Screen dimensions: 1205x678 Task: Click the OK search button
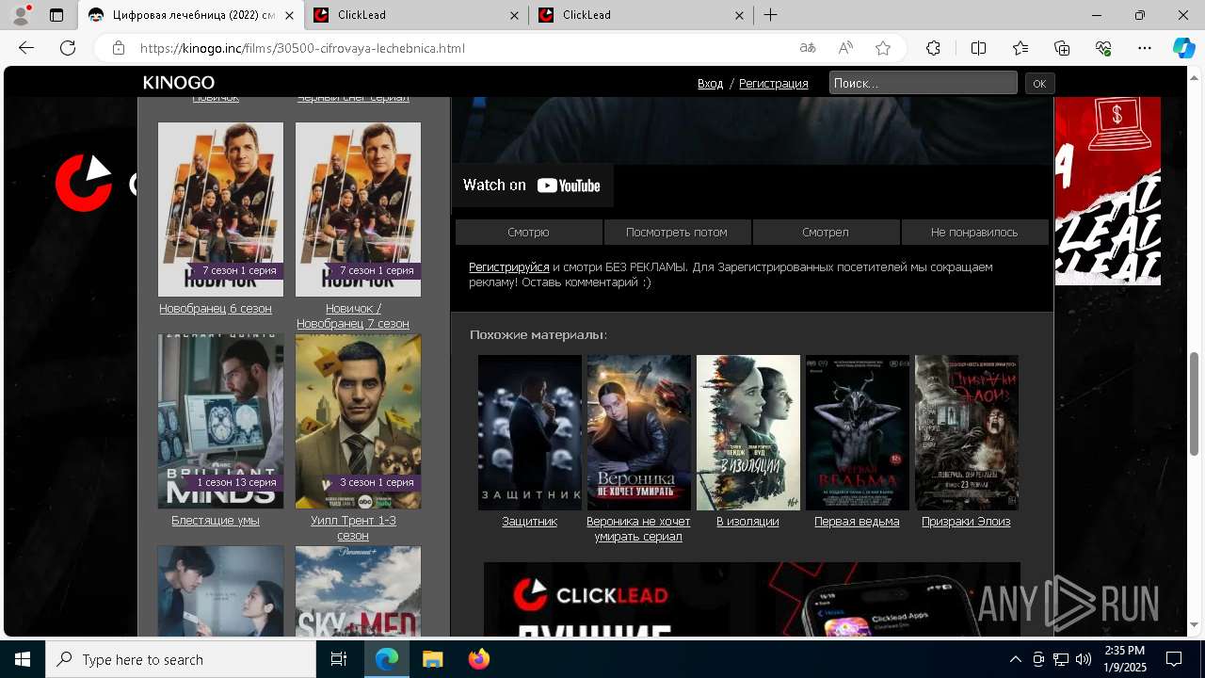[1039, 83]
